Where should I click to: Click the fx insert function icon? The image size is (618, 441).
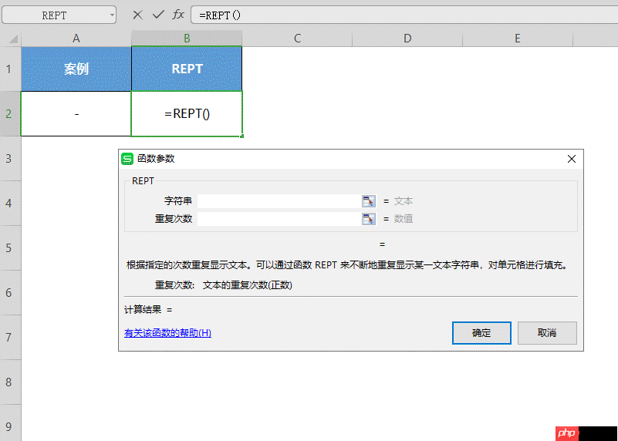pos(178,15)
